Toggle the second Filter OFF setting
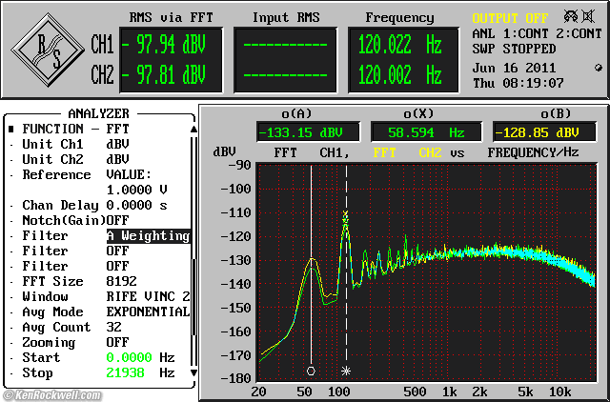 (99, 251)
